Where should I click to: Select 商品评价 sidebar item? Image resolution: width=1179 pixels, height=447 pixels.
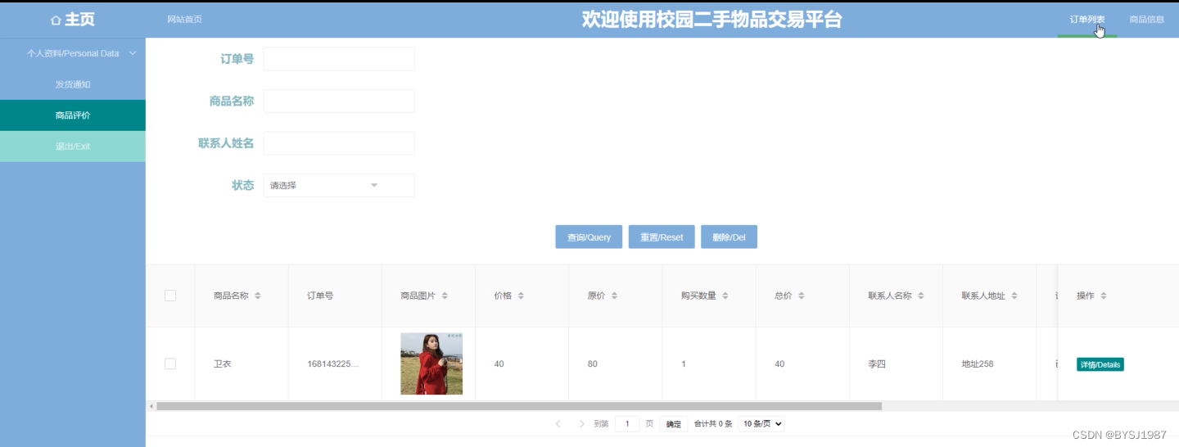tap(73, 115)
